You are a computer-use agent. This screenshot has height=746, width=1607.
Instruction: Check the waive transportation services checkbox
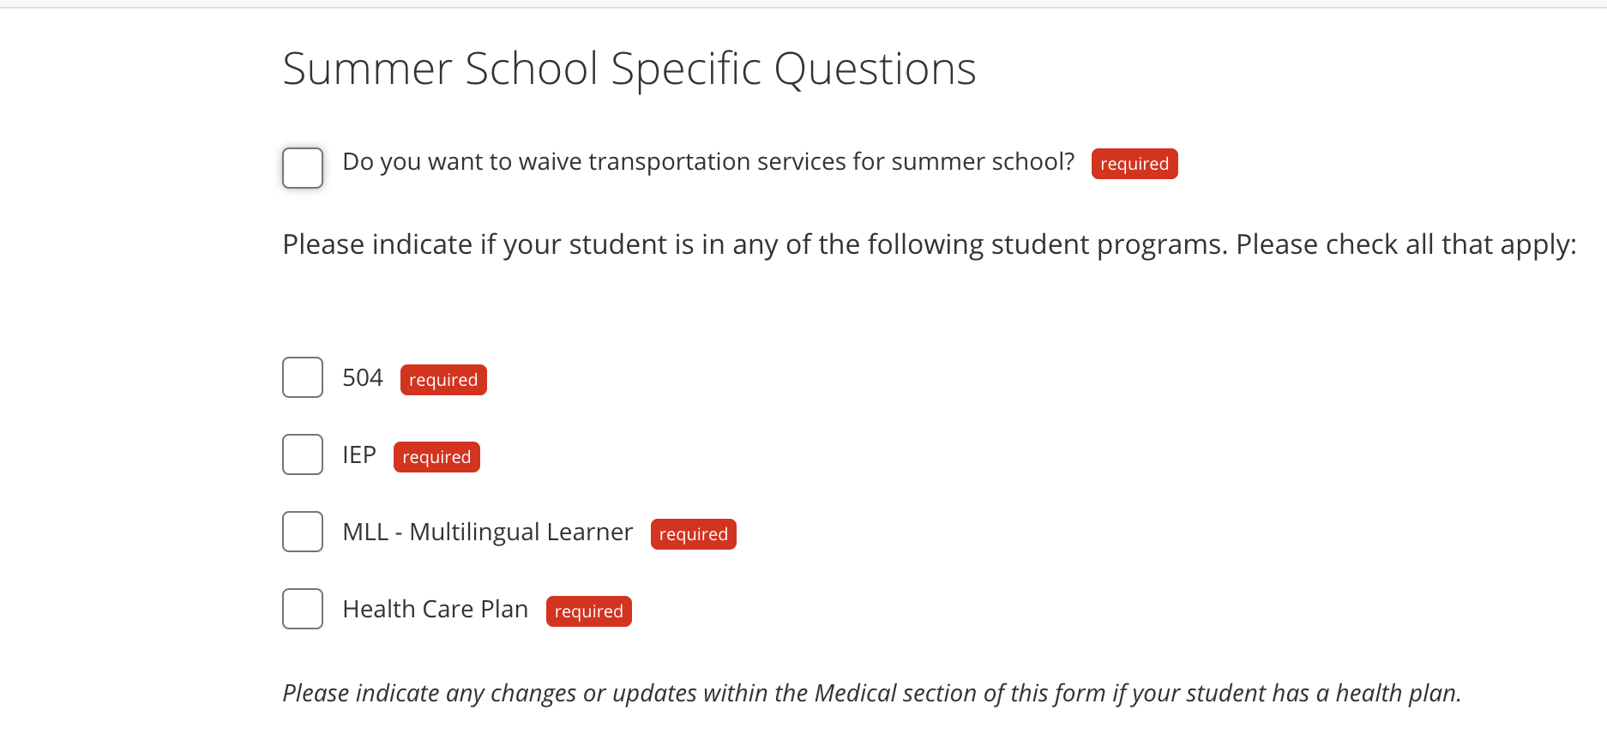pos(303,167)
